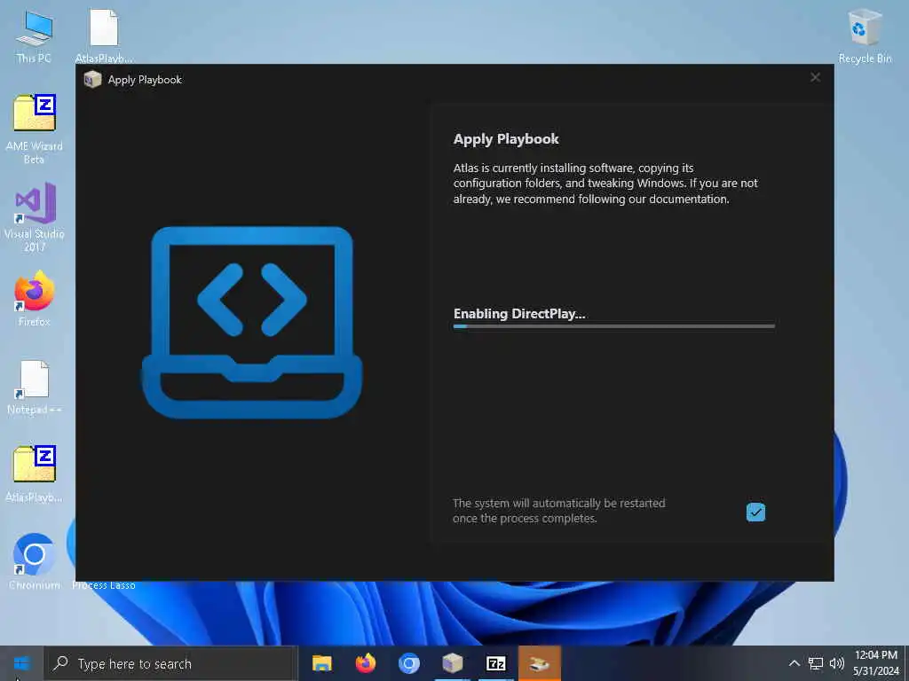Uncheck the automatic restart checkbox
The width and height of the screenshot is (909, 681).
755,512
